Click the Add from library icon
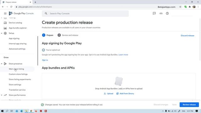The width and height of the screenshot is (201, 113). (117, 94)
